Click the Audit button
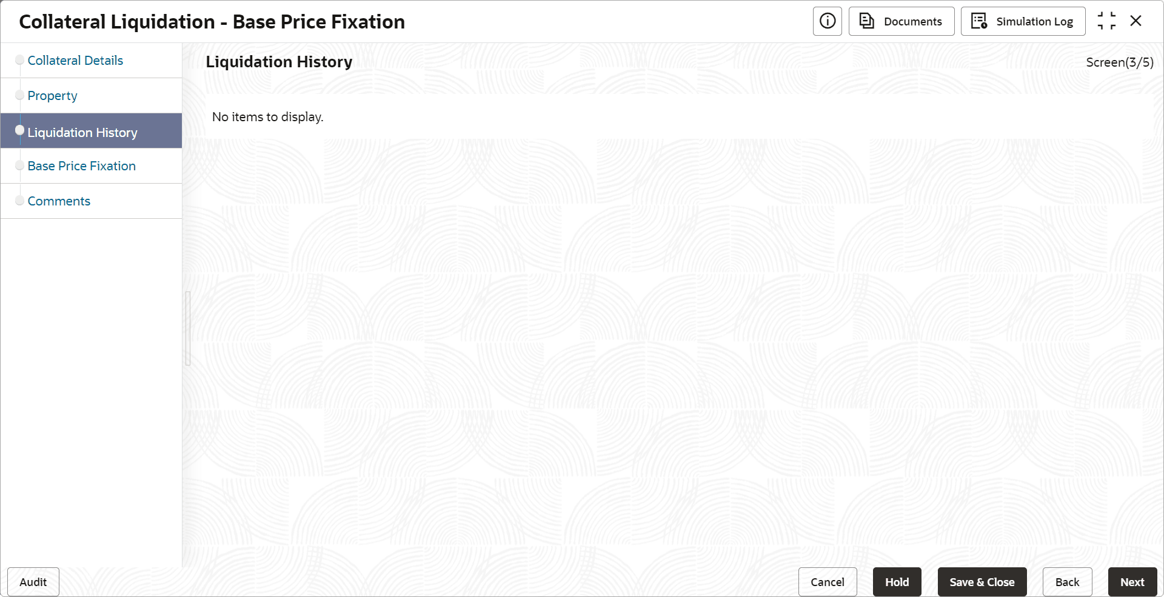The width and height of the screenshot is (1164, 597). [x=33, y=582]
